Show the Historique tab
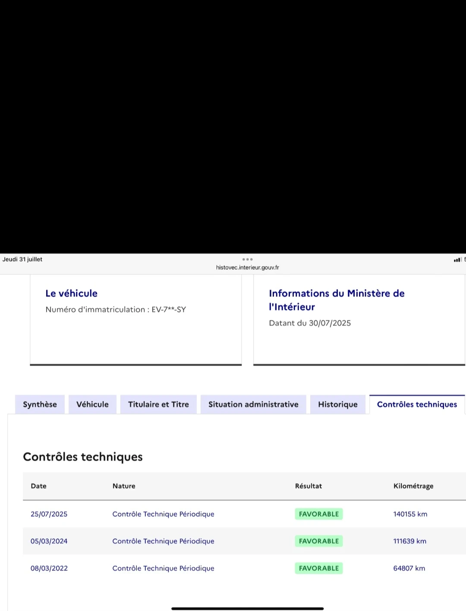The height and width of the screenshot is (611, 466). [338, 404]
